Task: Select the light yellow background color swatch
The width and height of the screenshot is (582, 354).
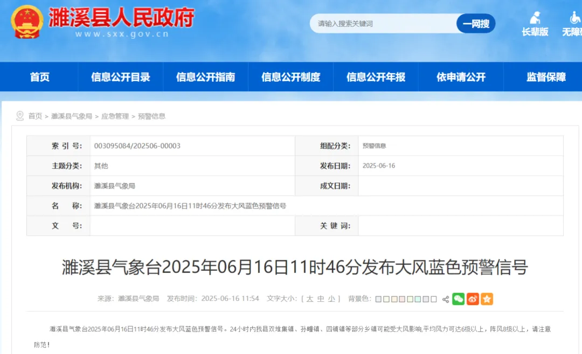Action: coord(386,299)
